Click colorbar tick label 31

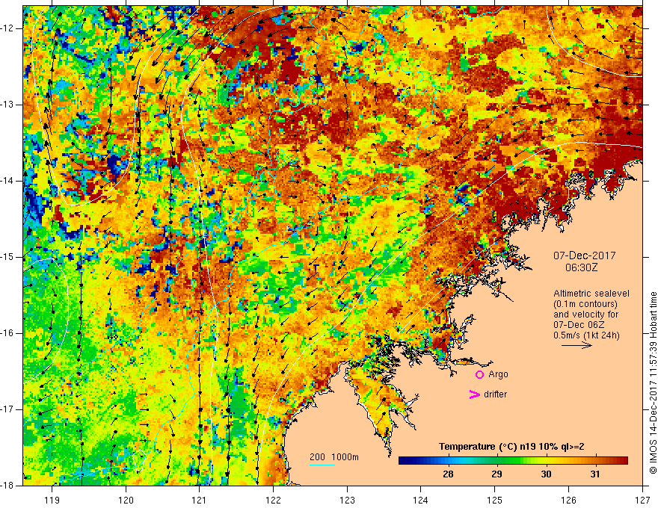click(x=594, y=474)
